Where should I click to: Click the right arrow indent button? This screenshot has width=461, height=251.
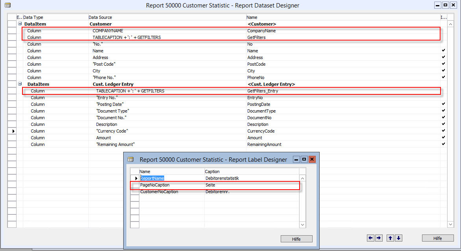pos(379,238)
